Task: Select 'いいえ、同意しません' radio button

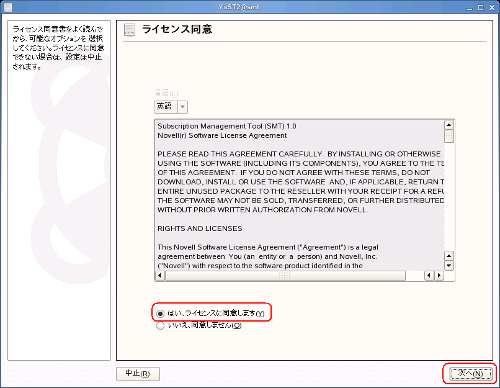Action: point(161,325)
